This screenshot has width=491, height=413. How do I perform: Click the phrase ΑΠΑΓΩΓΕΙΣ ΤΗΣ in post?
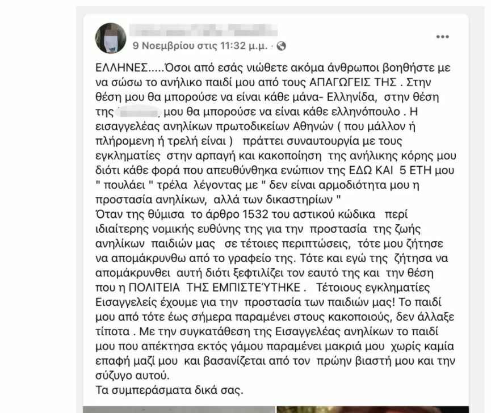pyautogui.click(x=353, y=82)
